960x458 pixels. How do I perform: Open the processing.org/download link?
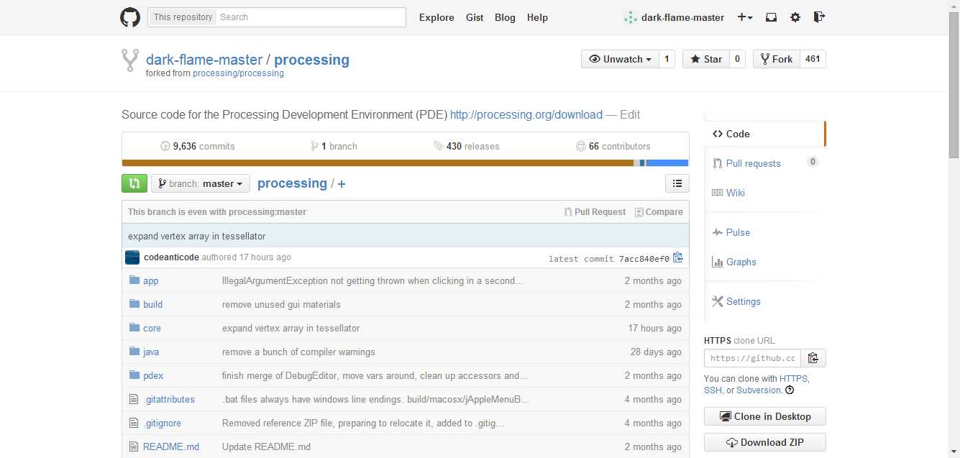[x=526, y=114]
